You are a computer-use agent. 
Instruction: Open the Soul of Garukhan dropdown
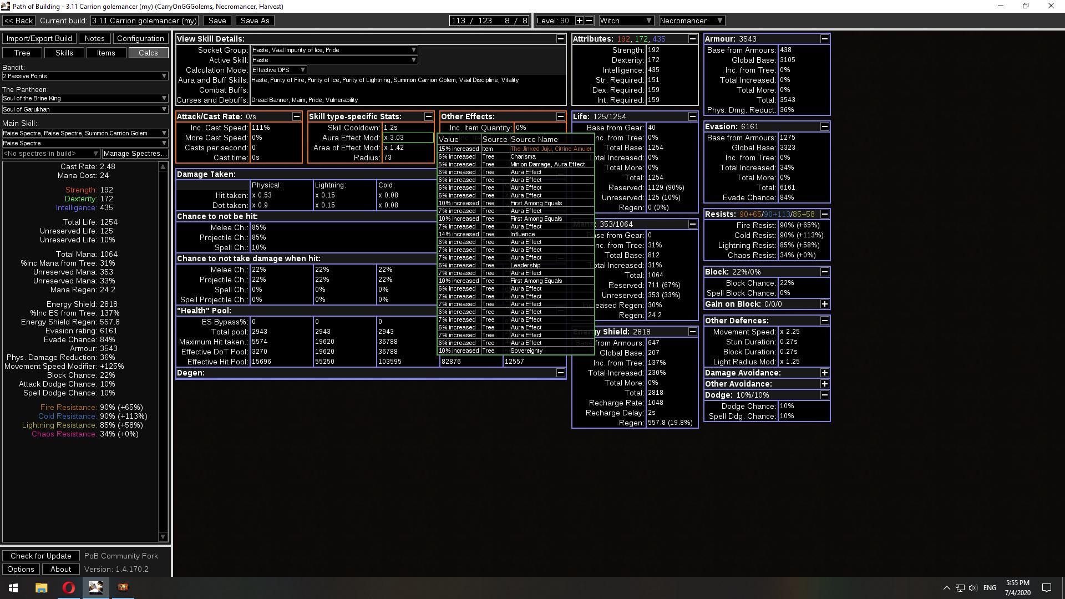85,109
